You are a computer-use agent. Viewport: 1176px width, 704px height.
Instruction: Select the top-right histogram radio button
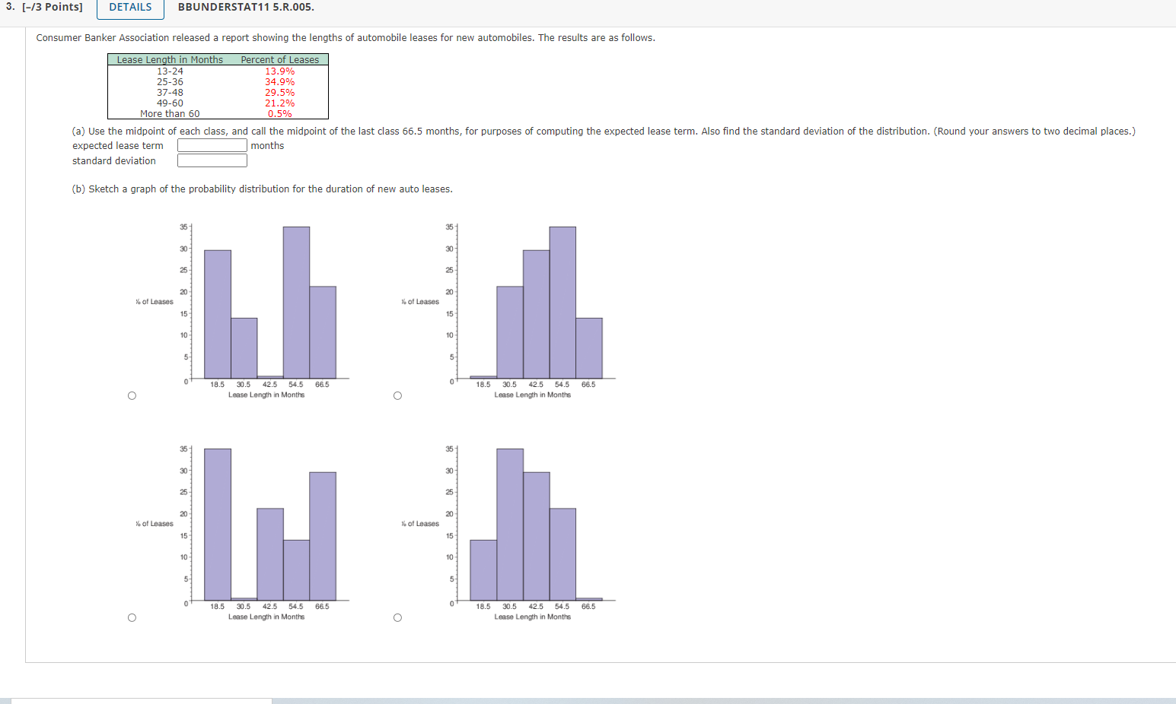[x=397, y=395]
